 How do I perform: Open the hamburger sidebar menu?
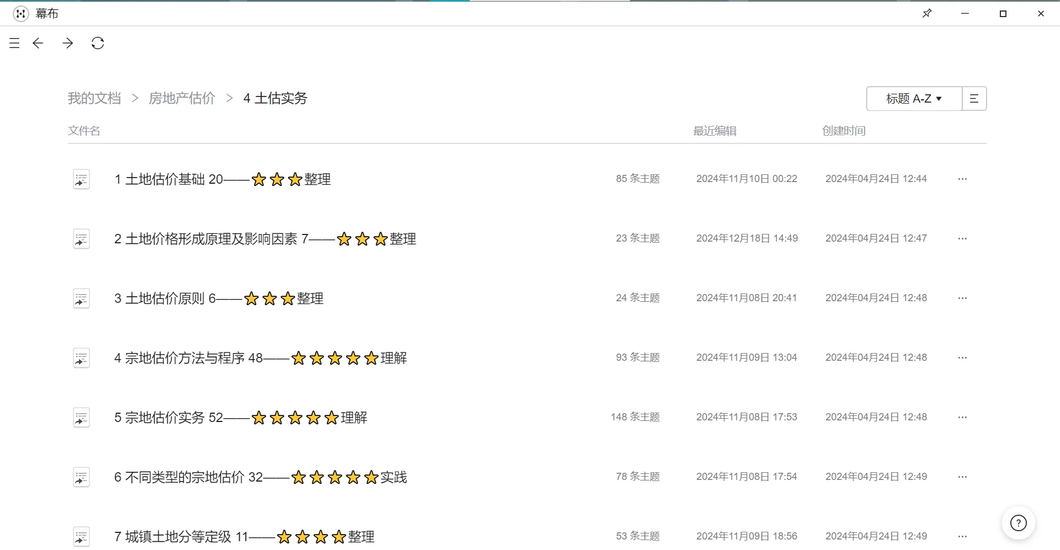click(x=14, y=43)
